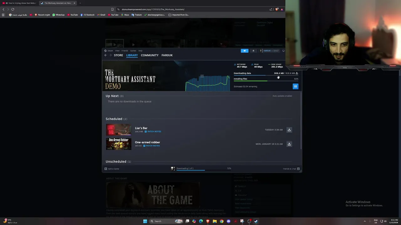Click the download graph settings handle icon
Screen dimensions: 401x225
coord(202,76)
